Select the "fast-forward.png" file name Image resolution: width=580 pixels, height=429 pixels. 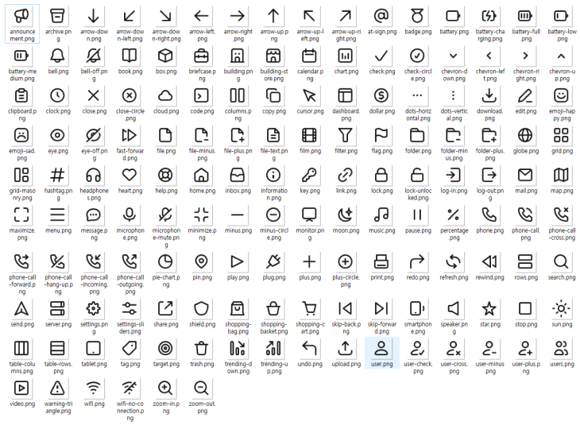(130, 155)
